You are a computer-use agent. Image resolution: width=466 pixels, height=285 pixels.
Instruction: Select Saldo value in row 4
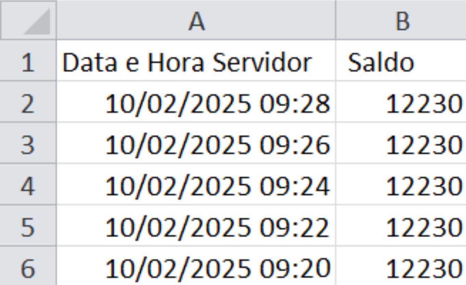401,184
